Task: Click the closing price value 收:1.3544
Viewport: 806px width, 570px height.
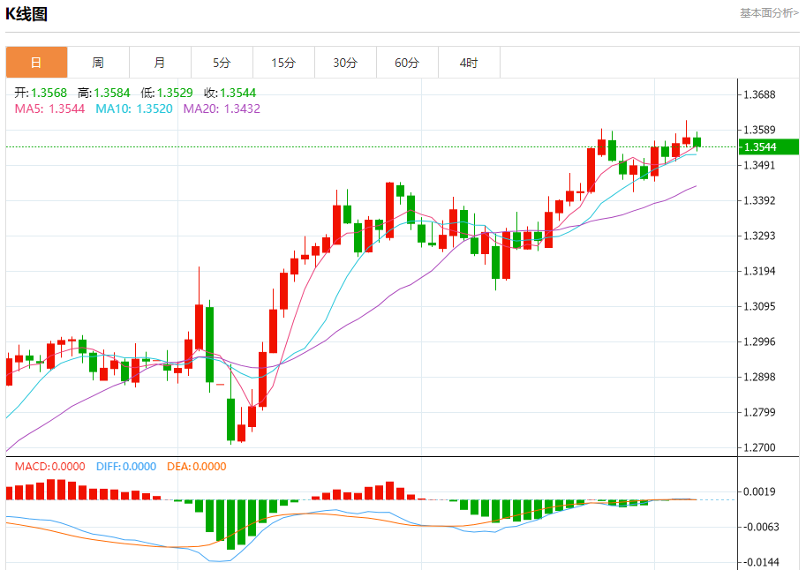Action: coord(230,93)
